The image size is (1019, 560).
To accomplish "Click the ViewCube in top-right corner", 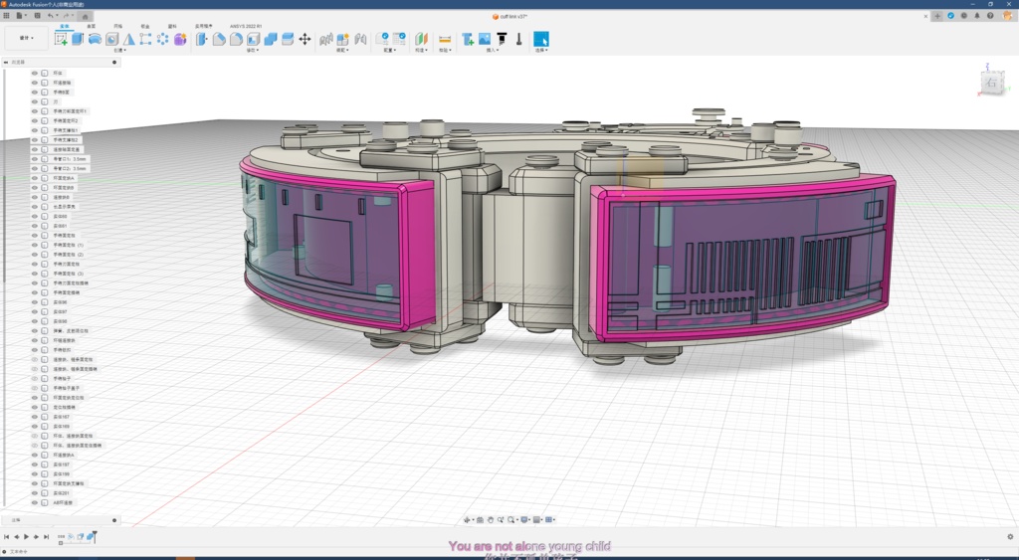I will coord(991,83).
